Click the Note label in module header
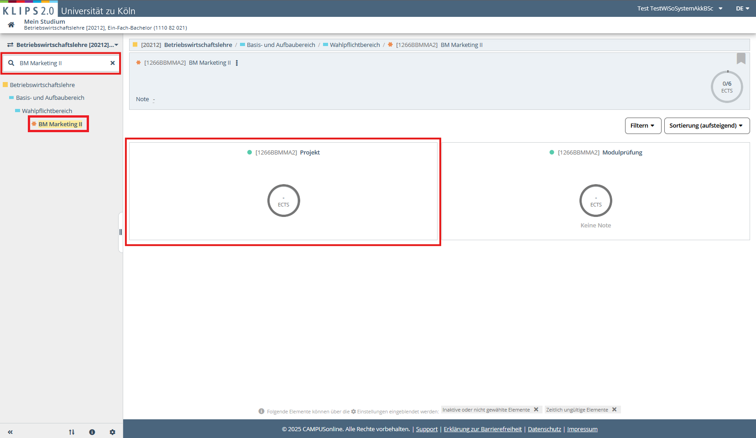756x438 pixels. click(x=142, y=99)
